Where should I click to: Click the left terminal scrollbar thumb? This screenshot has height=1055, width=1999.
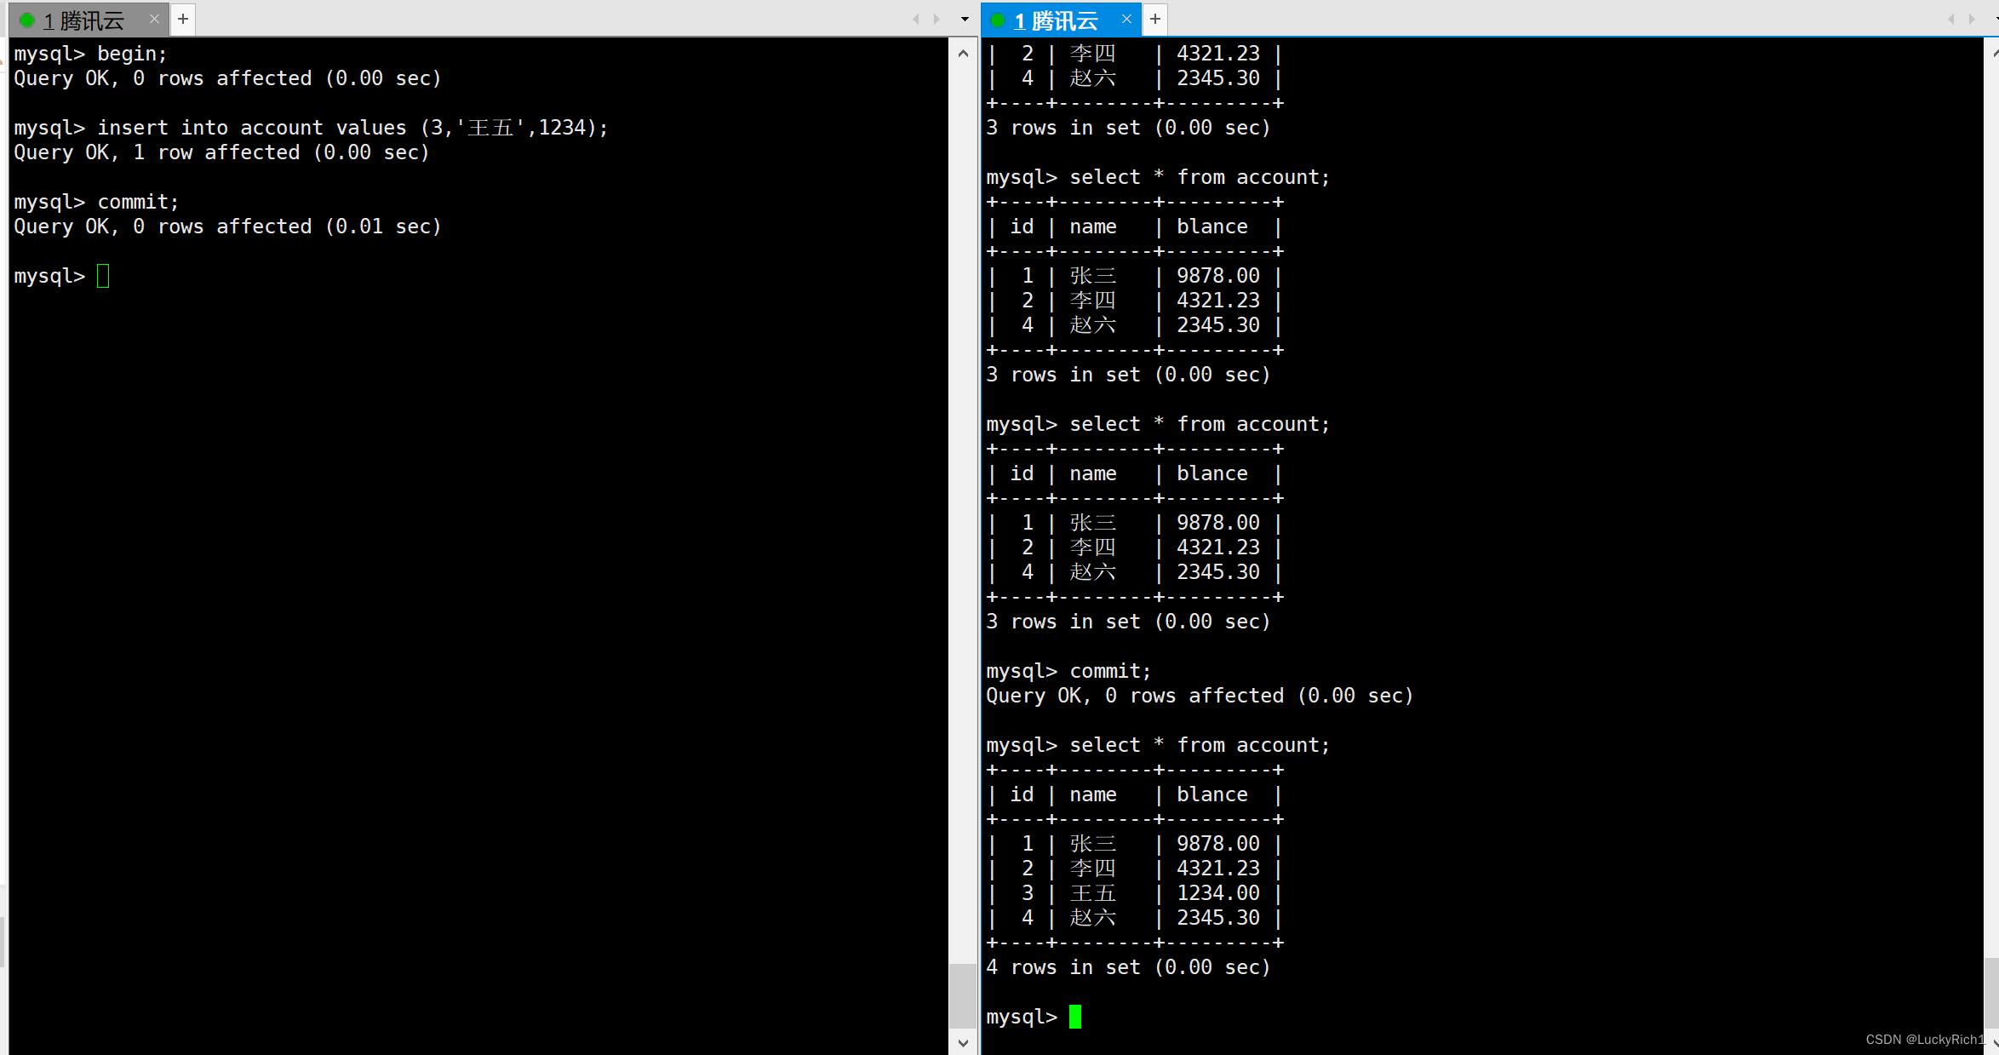tap(963, 995)
